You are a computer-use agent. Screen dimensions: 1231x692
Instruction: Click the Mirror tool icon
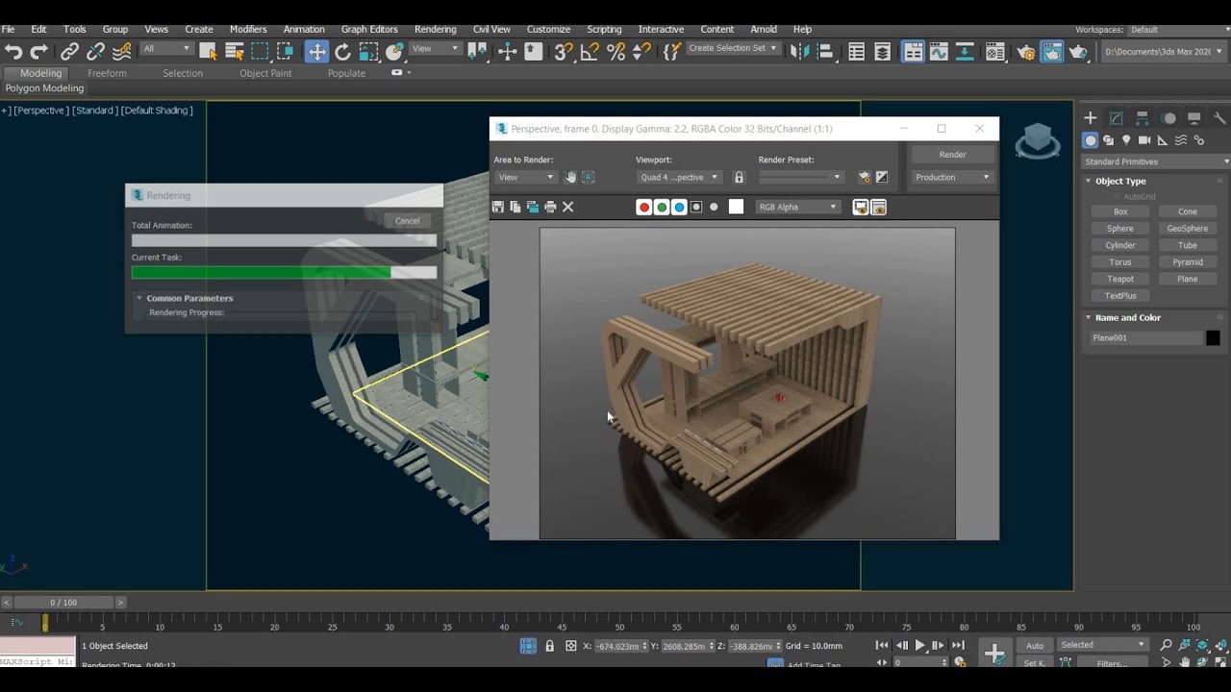pos(799,52)
